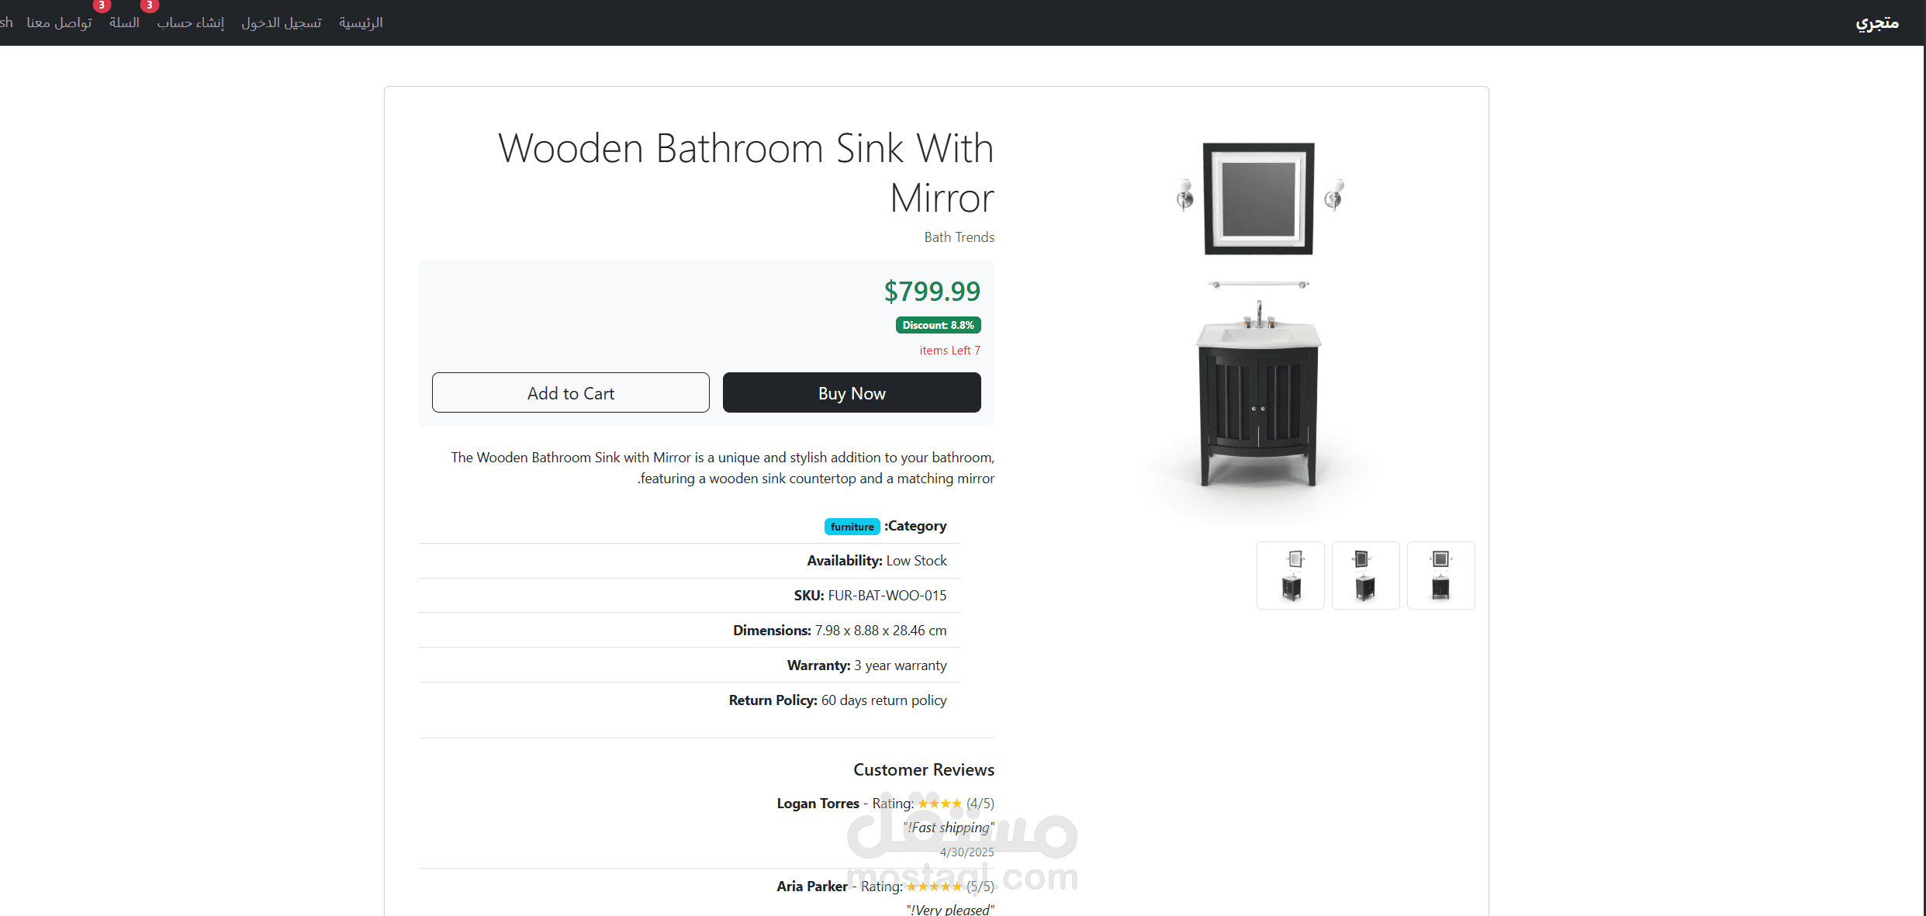Screen dimensions: 1926x916
Task: Open the السلة cart link
Action: pos(124,22)
